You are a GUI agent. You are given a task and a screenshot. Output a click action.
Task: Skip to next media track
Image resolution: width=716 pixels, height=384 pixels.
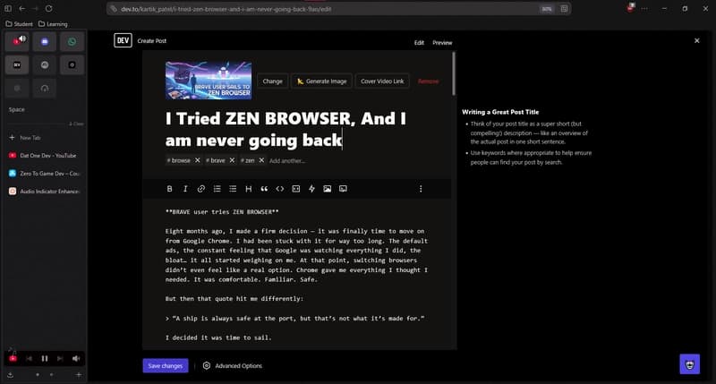(60, 358)
